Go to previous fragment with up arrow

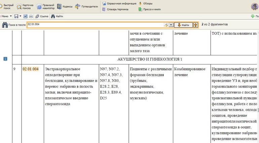(x=195, y=25)
